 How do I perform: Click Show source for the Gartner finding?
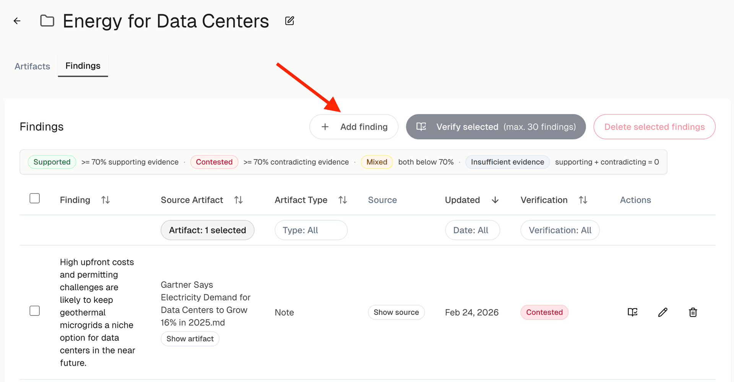[396, 312]
